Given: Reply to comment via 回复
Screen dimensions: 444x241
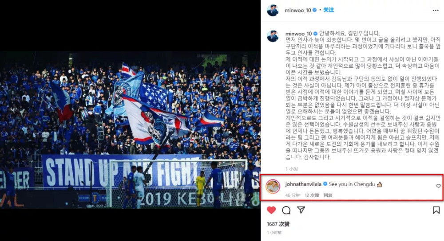Looking at the screenshot, I should (x=328, y=195).
